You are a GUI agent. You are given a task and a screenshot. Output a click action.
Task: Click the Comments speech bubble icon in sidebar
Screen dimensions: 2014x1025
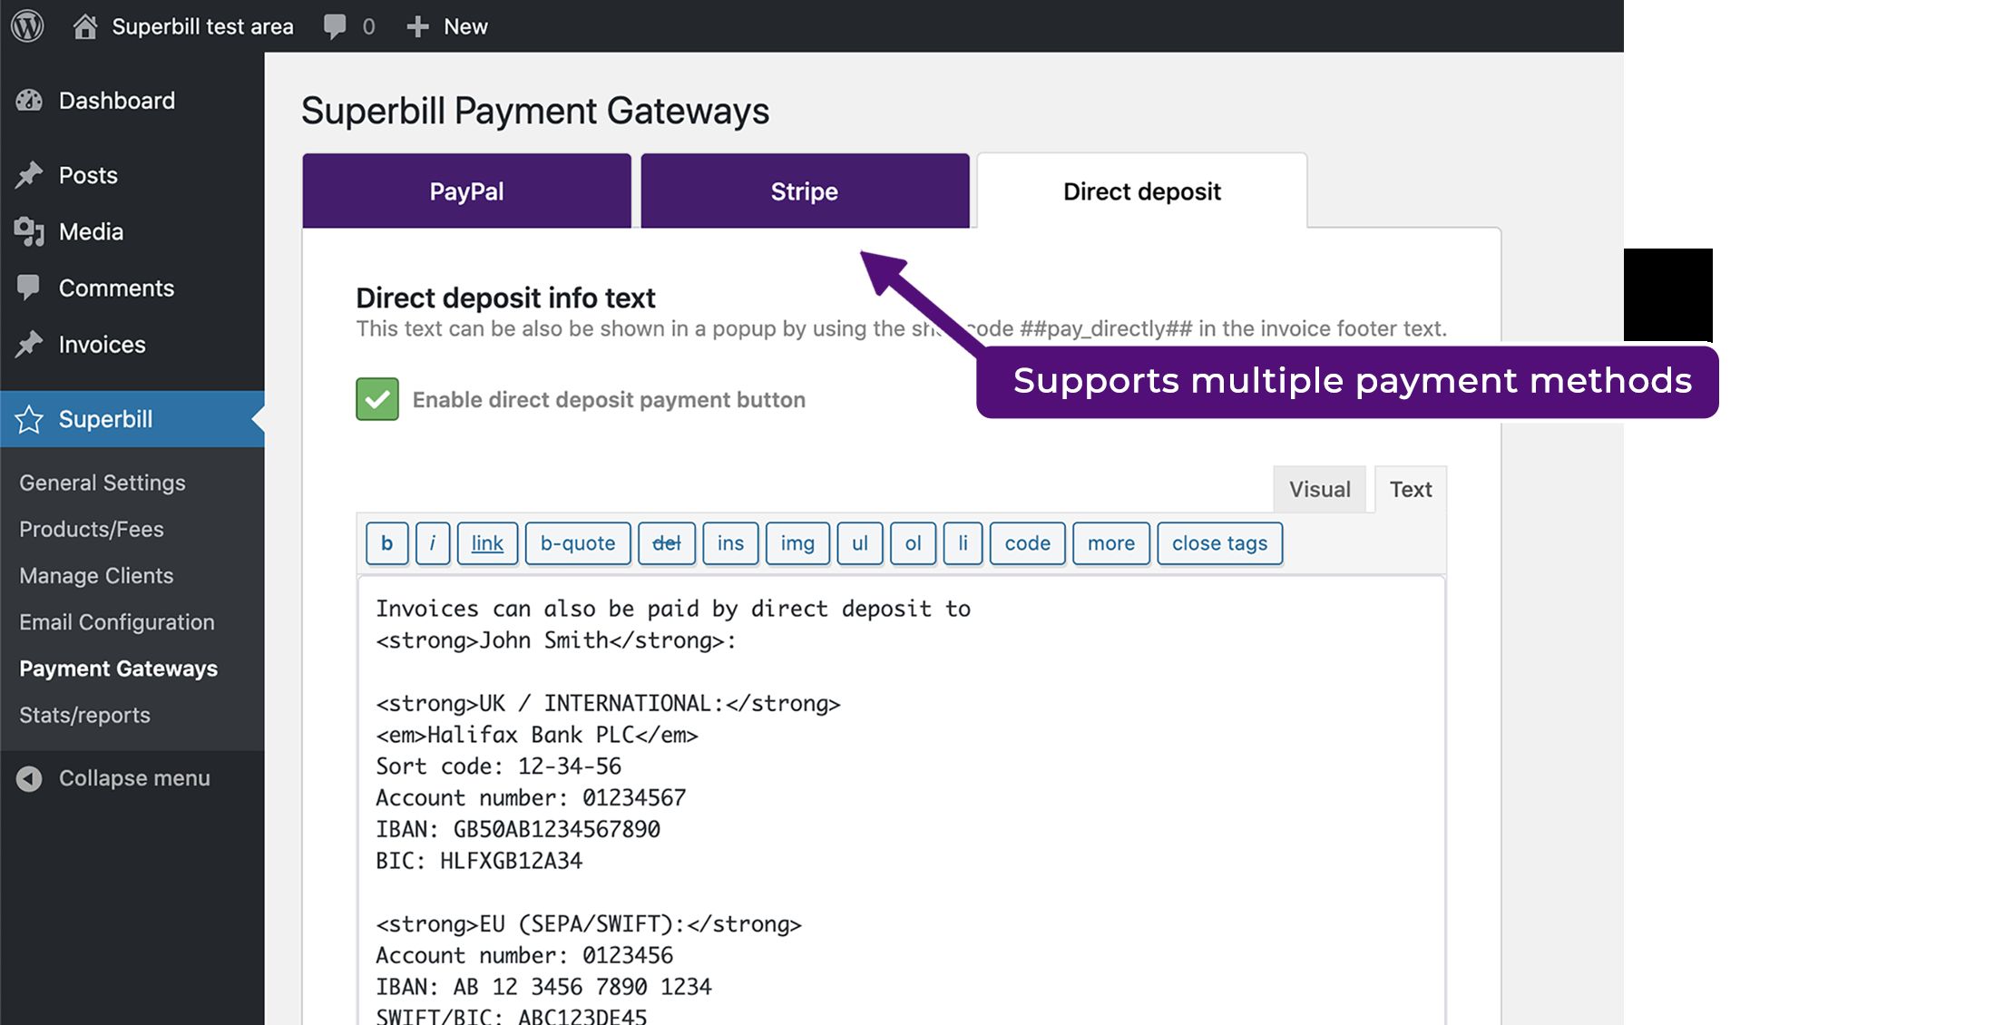(29, 288)
